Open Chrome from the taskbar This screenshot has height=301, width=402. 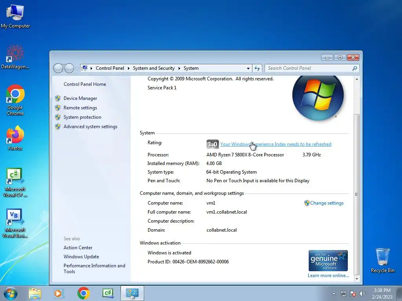pyautogui.click(x=83, y=293)
